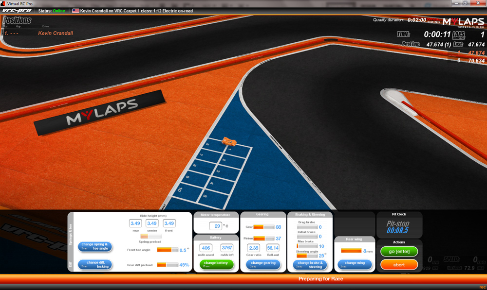This screenshot has width=487, height=290.
Task: Click the Battery panel header
Action: [x=216, y=238]
